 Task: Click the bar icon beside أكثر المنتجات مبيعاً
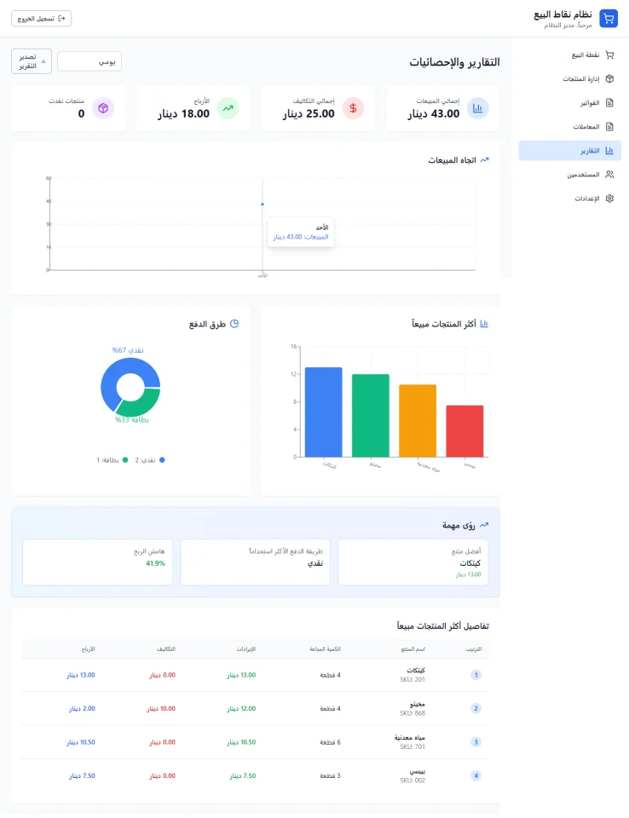tap(484, 324)
